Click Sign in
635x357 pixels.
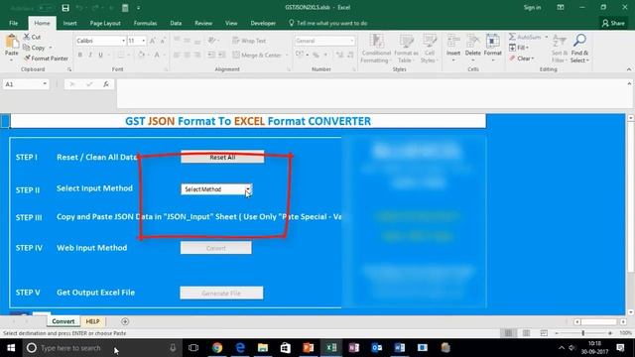(532, 7)
